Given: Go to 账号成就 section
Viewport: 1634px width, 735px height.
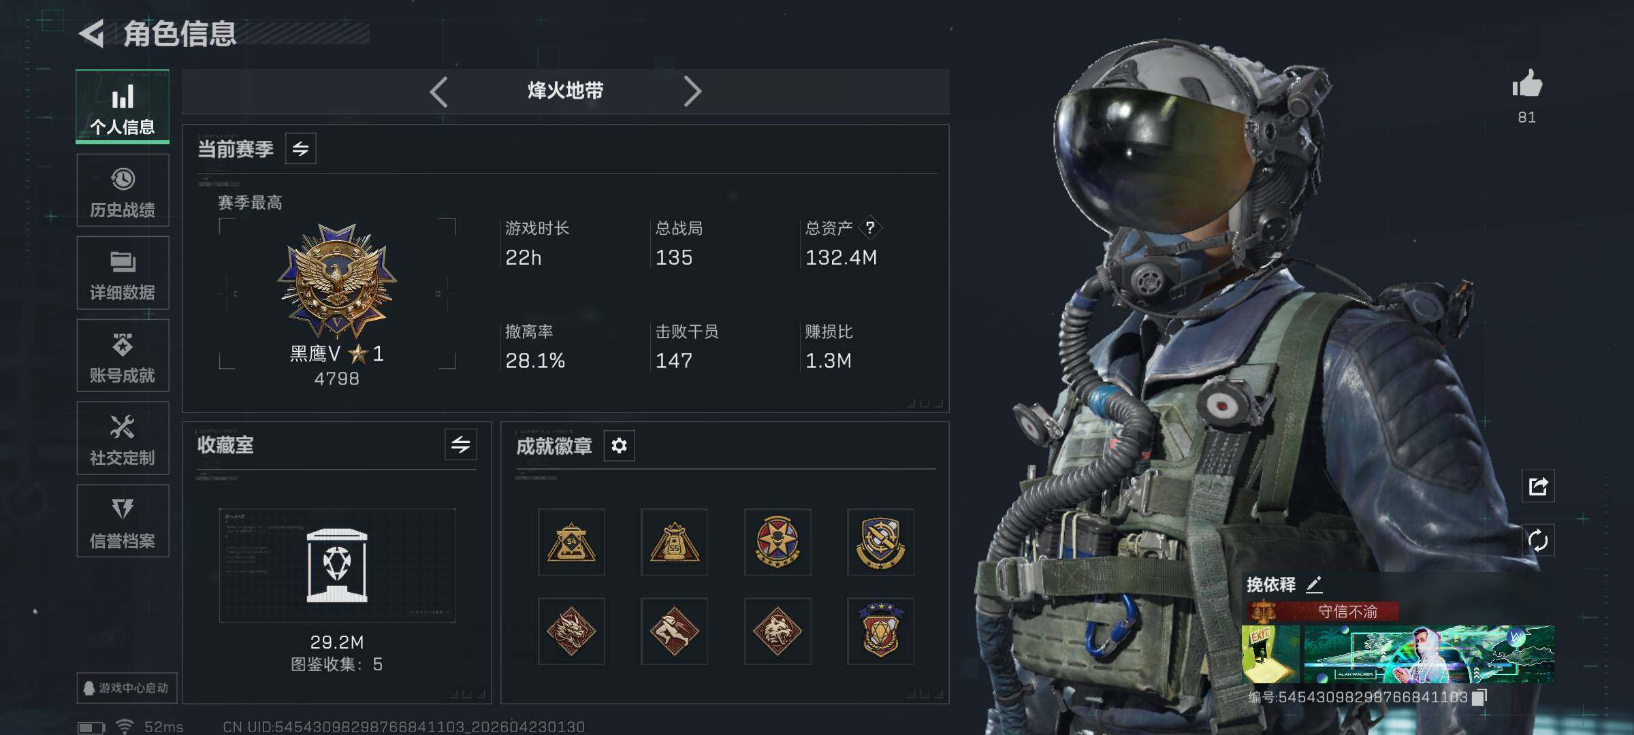Looking at the screenshot, I should [123, 356].
